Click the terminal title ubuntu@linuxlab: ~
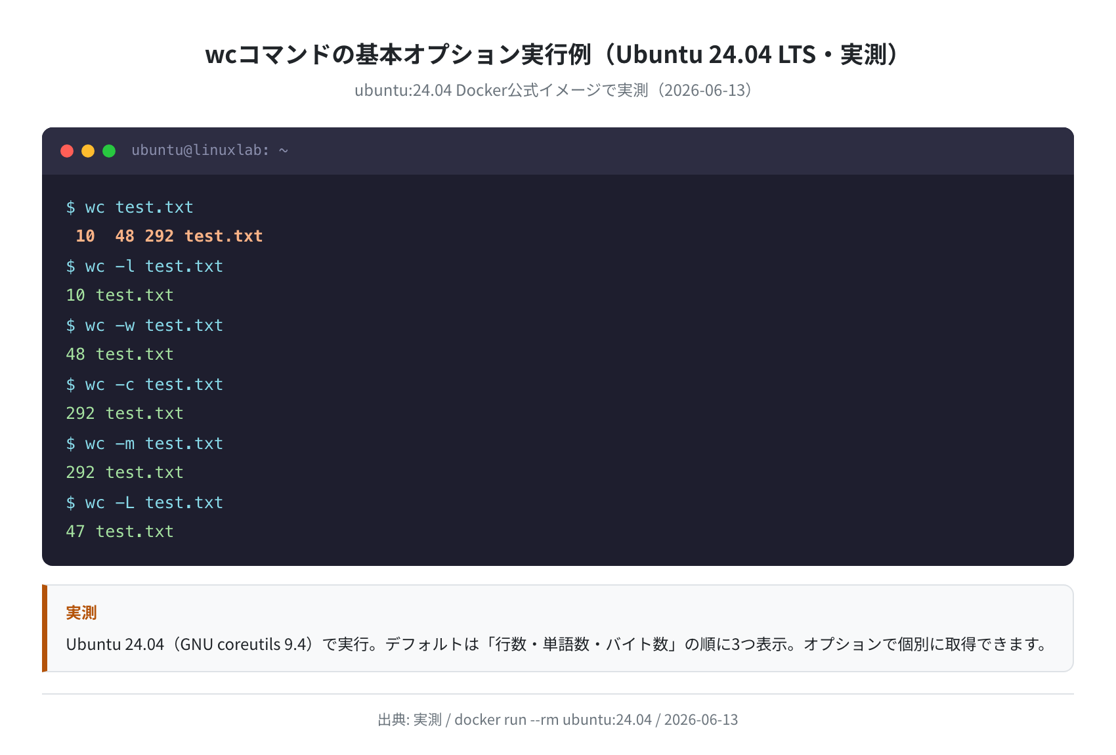1116x755 pixels. point(210,150)
